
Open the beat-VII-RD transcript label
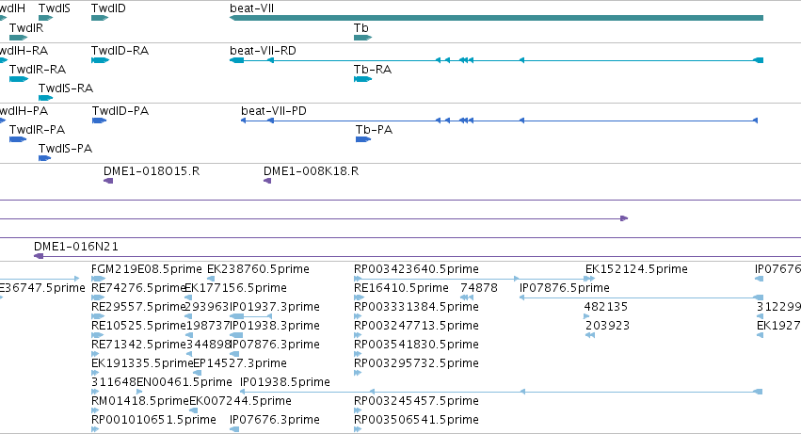point(264,51)
